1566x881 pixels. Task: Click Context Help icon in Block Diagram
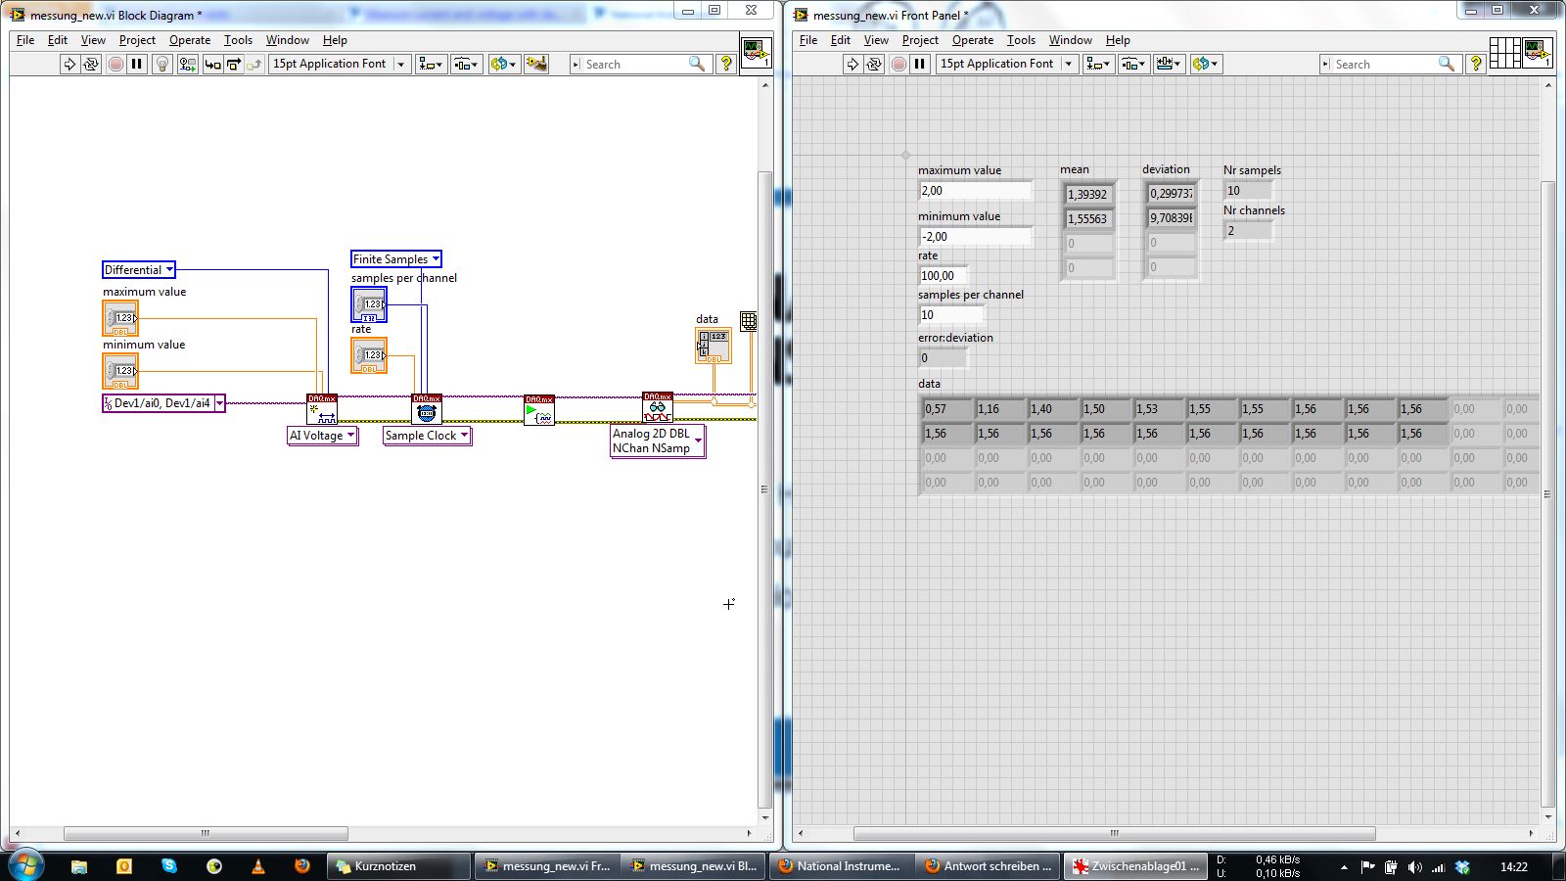726,64
